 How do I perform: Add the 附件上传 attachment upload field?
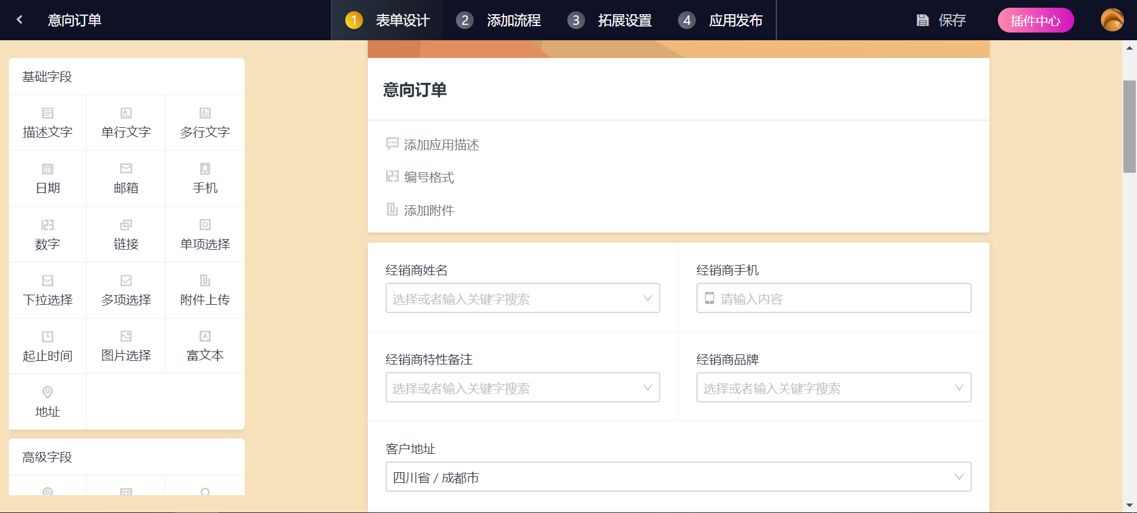pyautogui.click(x=205, y=291)
